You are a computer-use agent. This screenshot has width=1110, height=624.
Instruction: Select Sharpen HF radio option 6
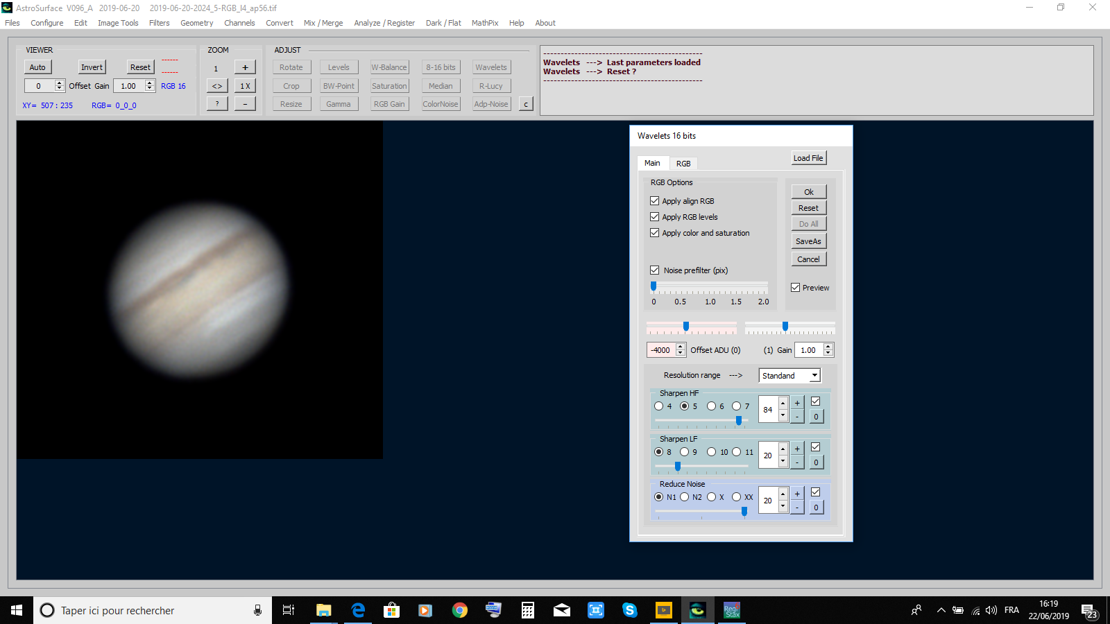(x=711, y=406)
